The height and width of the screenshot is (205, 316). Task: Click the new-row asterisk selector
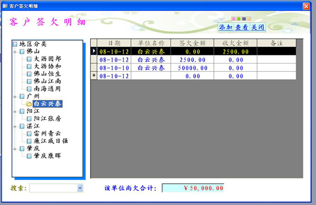point(94,76)
